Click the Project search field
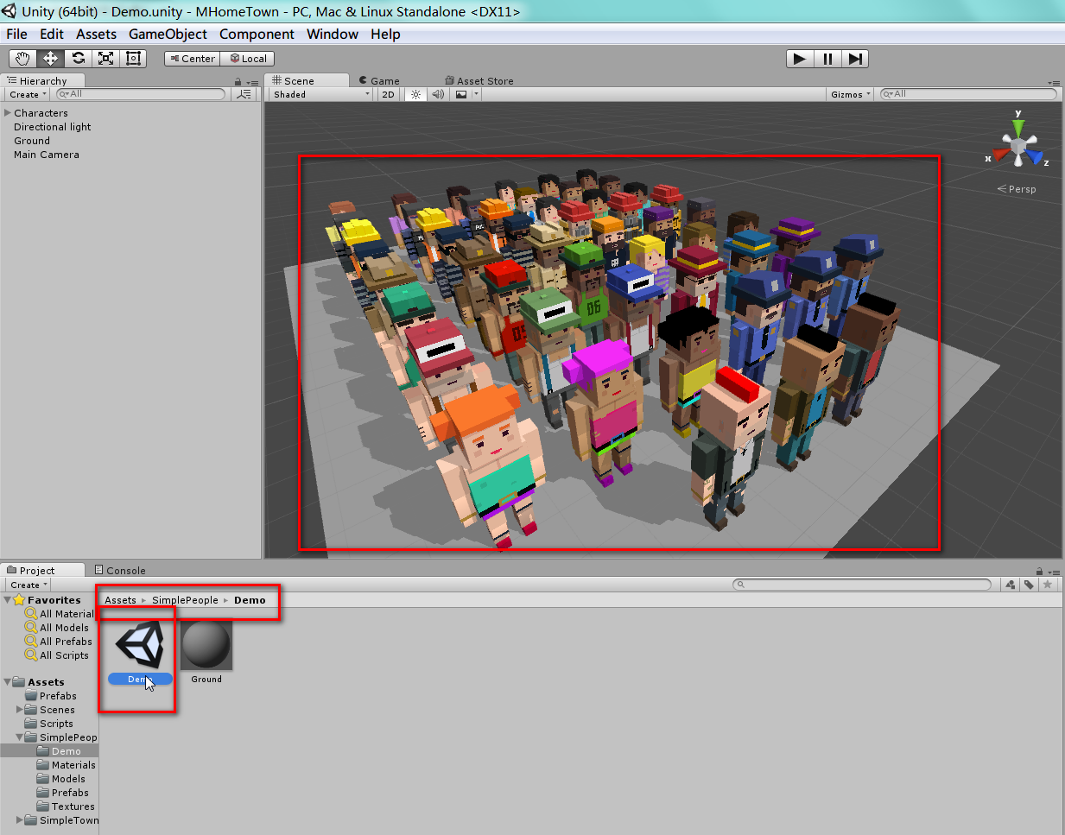Screen dimensions: 1065x835 point(862,585)
